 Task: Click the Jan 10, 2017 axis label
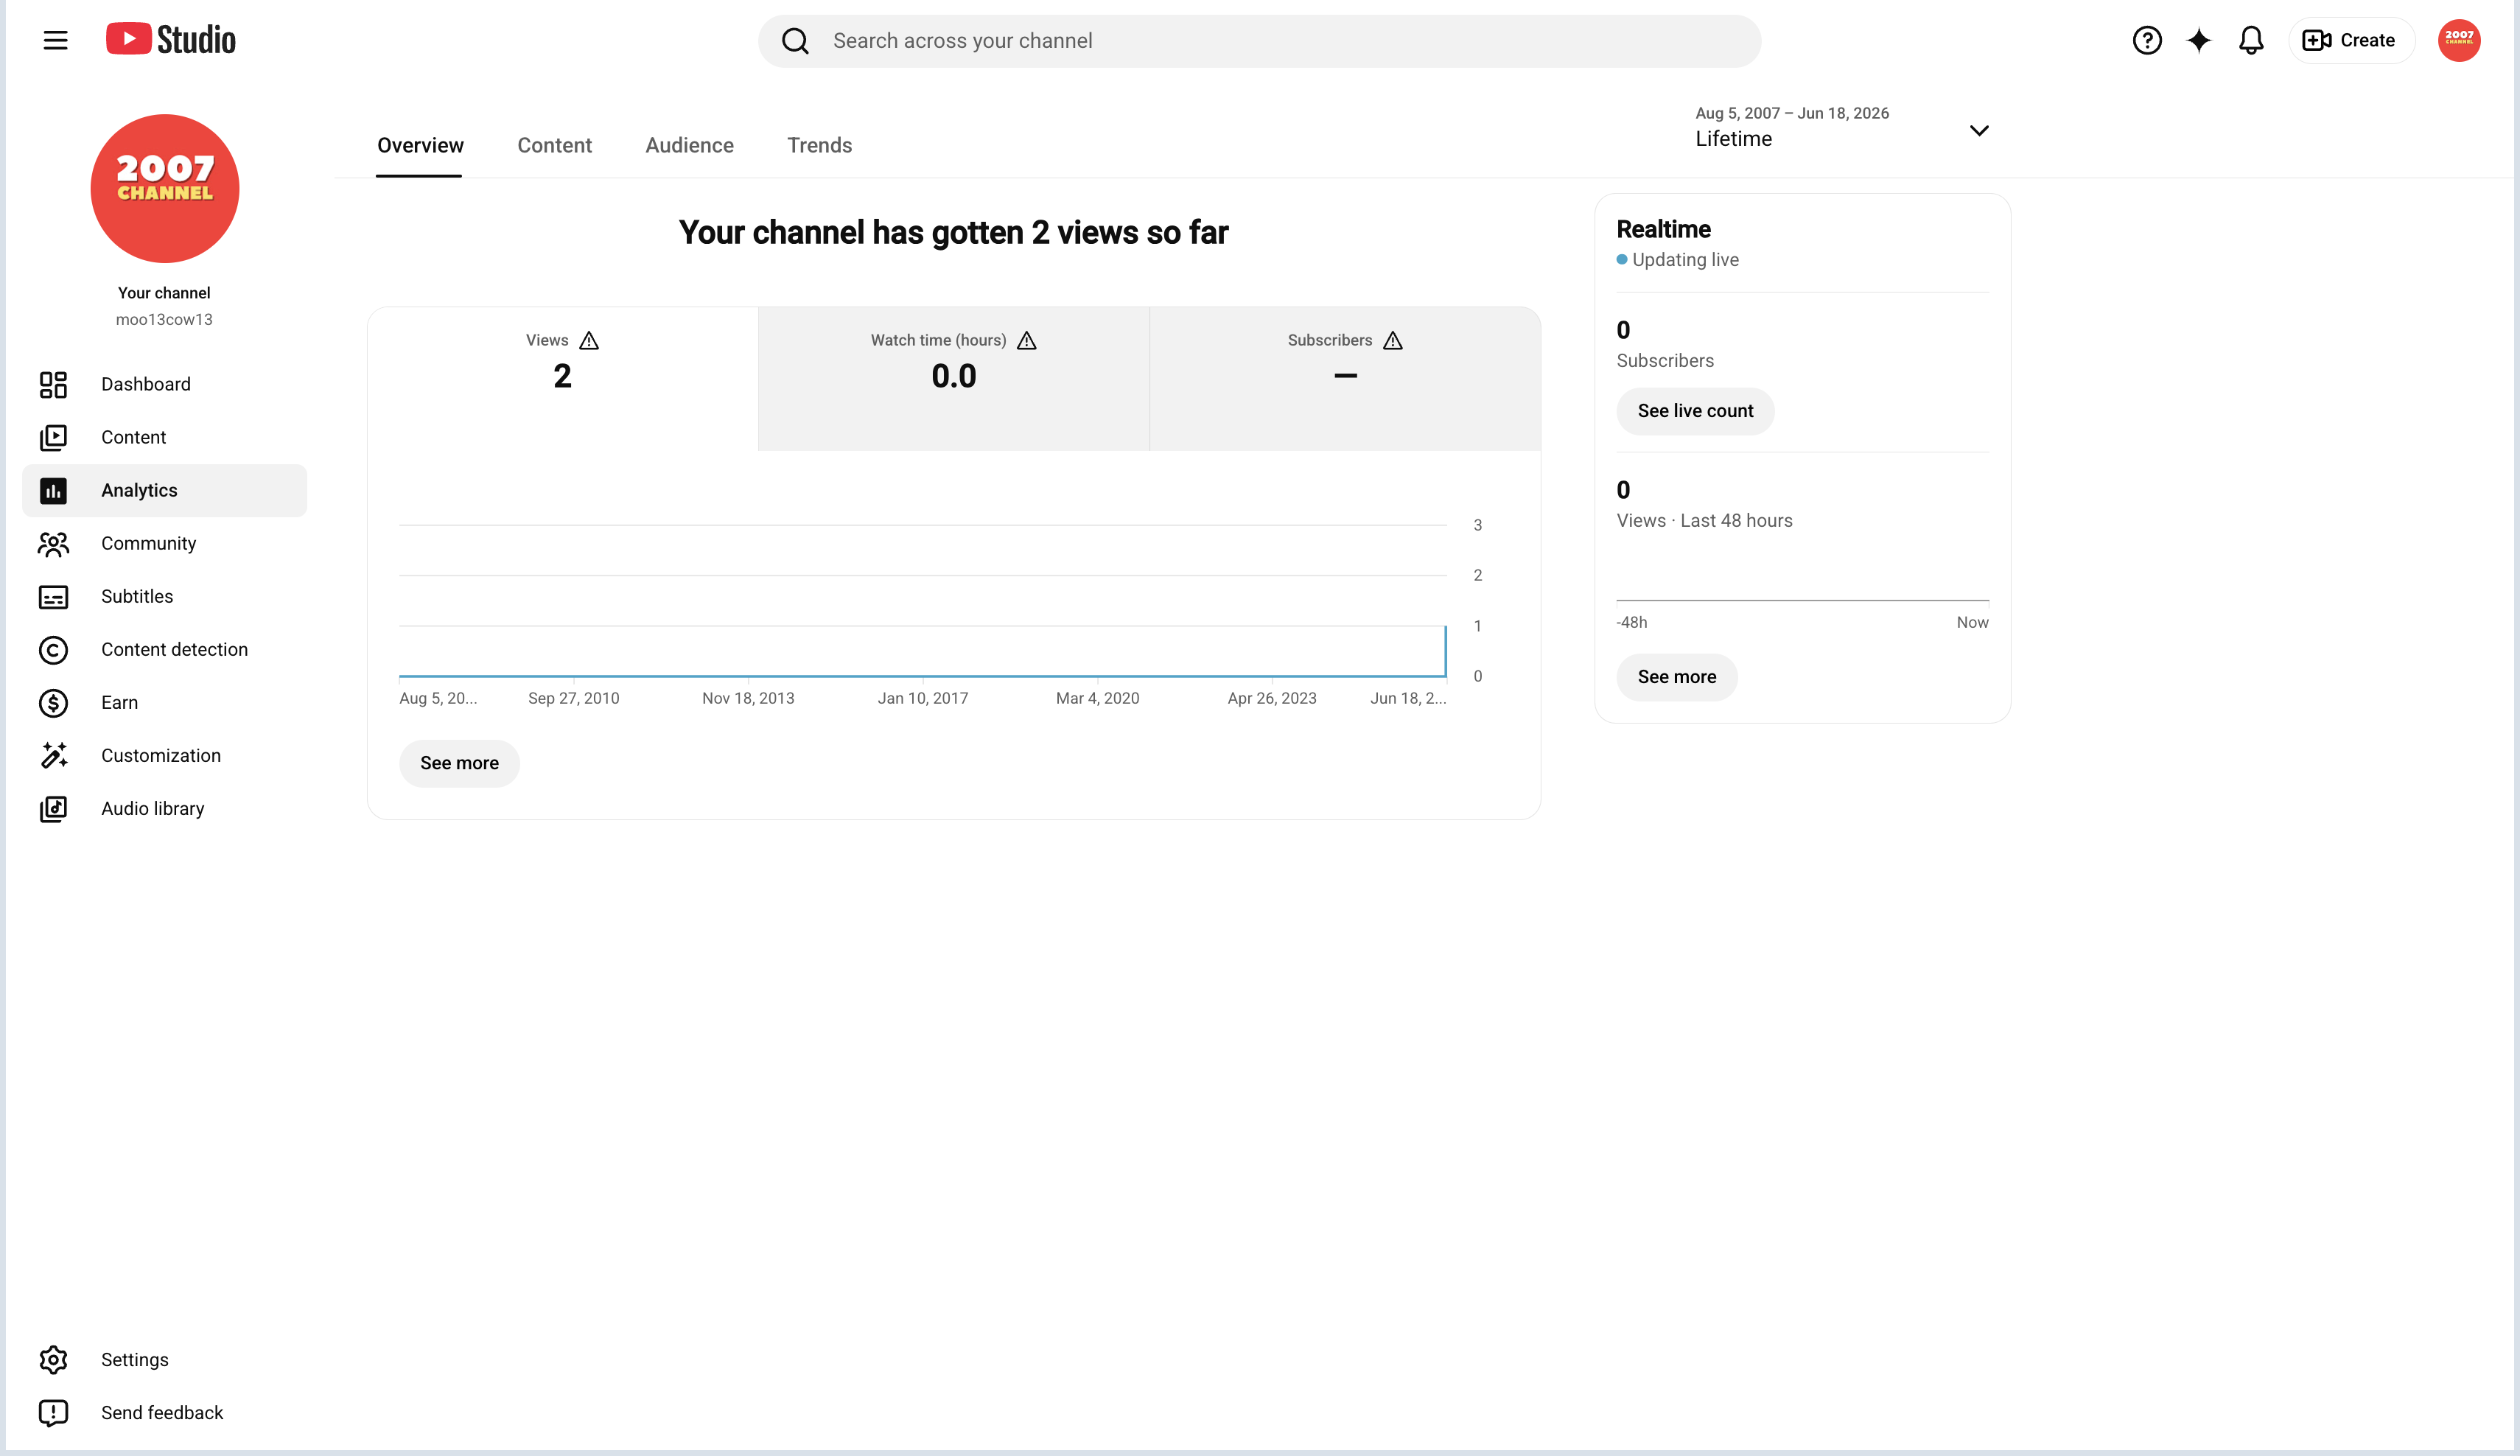(x=922, y=698)
